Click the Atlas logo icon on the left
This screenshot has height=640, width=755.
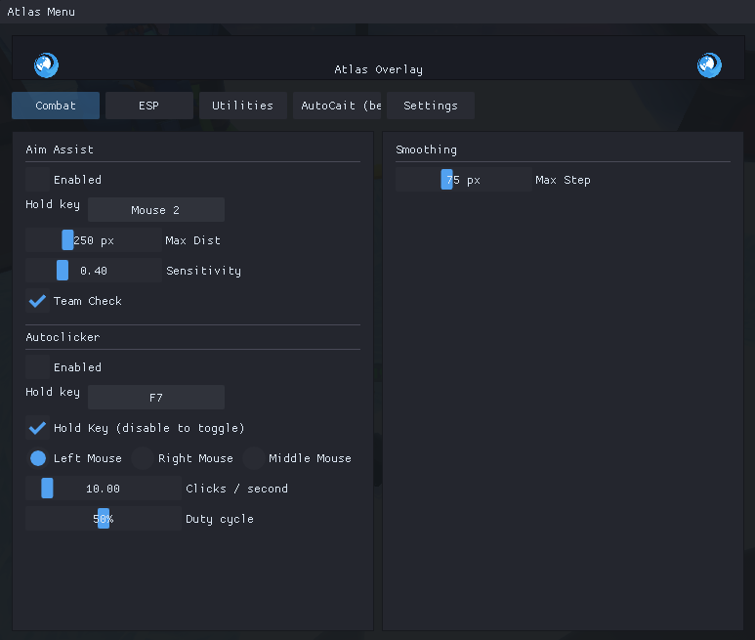click(x=46, y=65)
